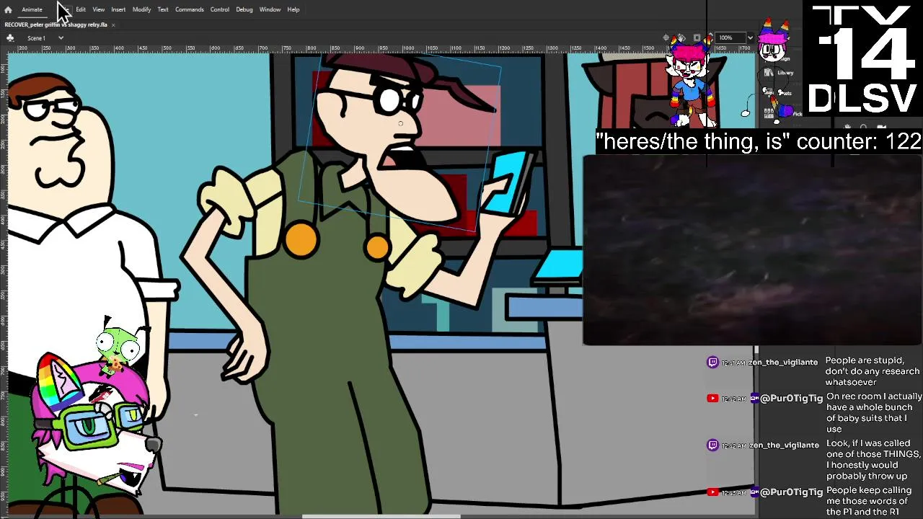Click the center stage icon
The width and height of the screenshot is (923, 519).
[666, 37]
